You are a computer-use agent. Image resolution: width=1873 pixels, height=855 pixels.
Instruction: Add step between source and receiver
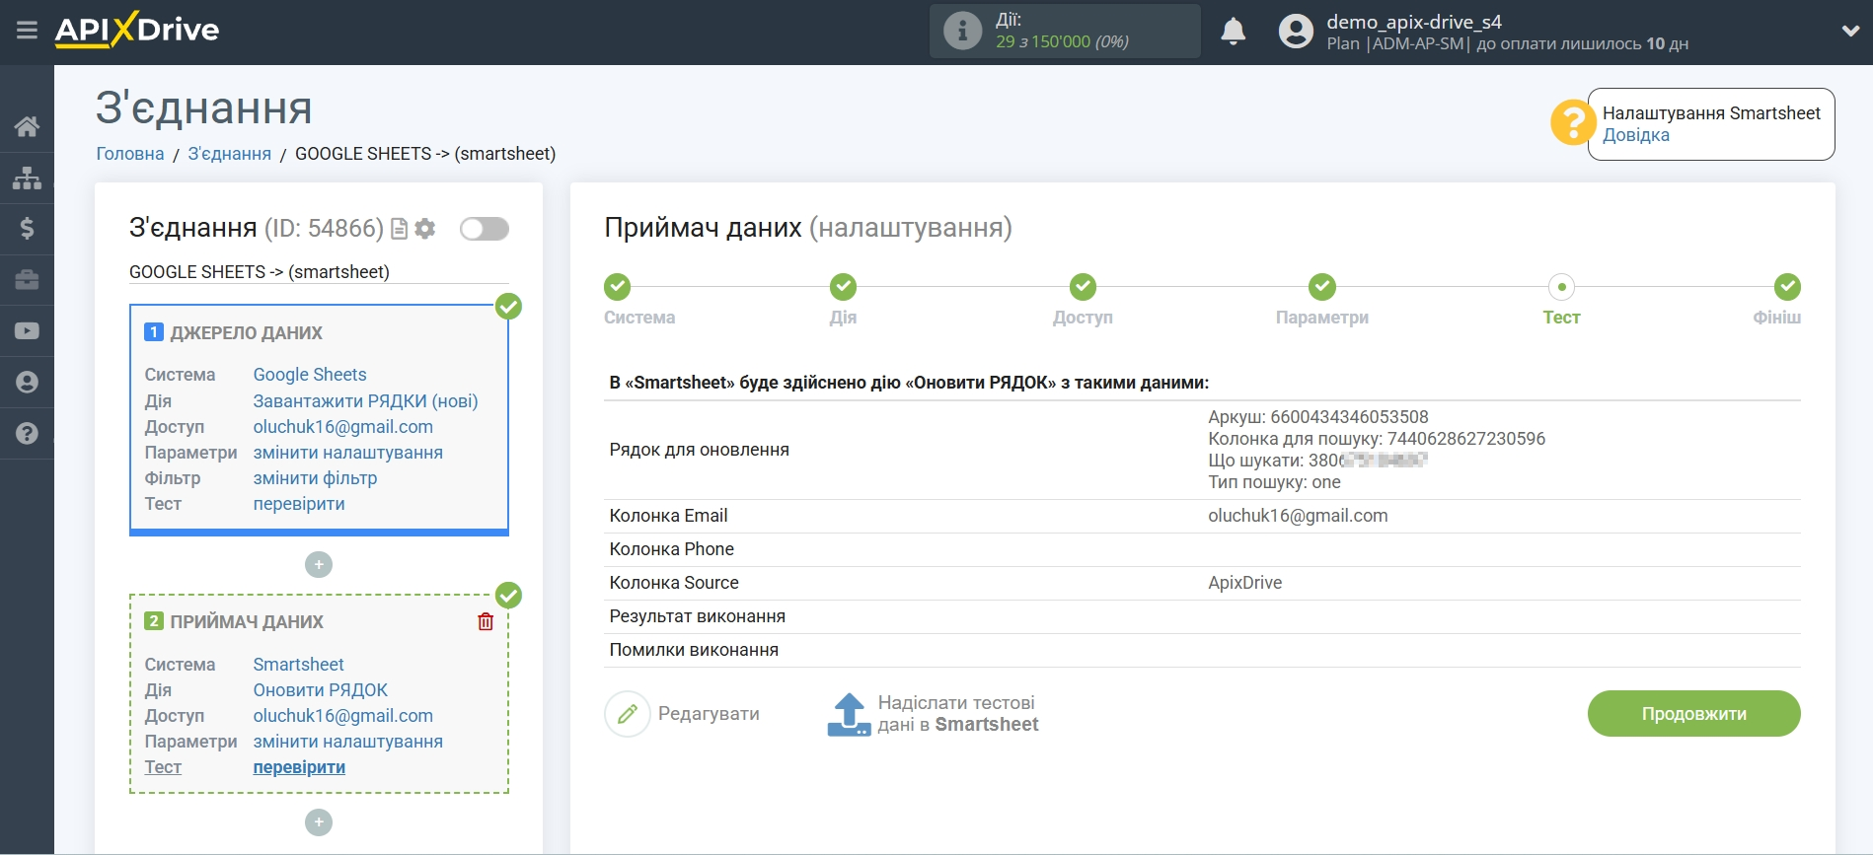(319, 565)
